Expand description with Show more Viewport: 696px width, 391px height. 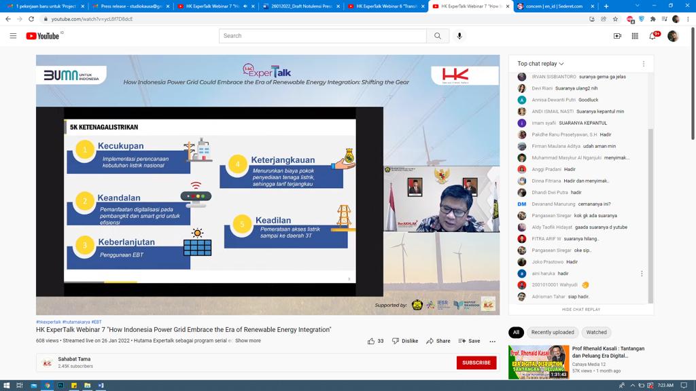[x=248, y=341]
